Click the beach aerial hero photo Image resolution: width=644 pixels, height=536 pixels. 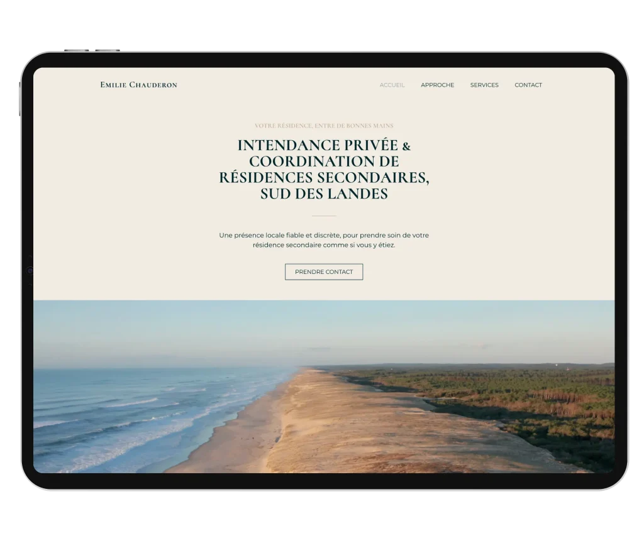(324, 386)
